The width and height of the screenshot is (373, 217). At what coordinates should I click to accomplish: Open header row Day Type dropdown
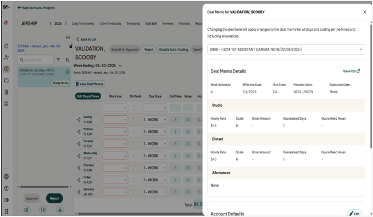pos(155,108)
